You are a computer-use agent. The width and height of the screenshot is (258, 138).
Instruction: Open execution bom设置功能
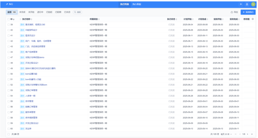pyautogui.click(x=31, y=74)
